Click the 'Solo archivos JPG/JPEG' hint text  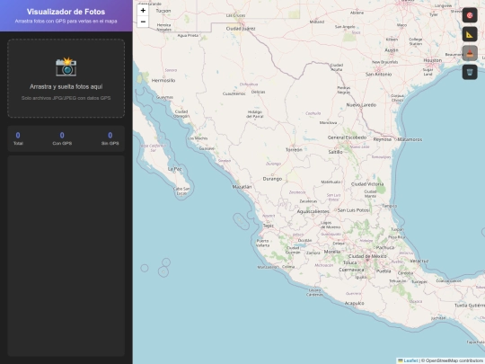coord(66,98)
